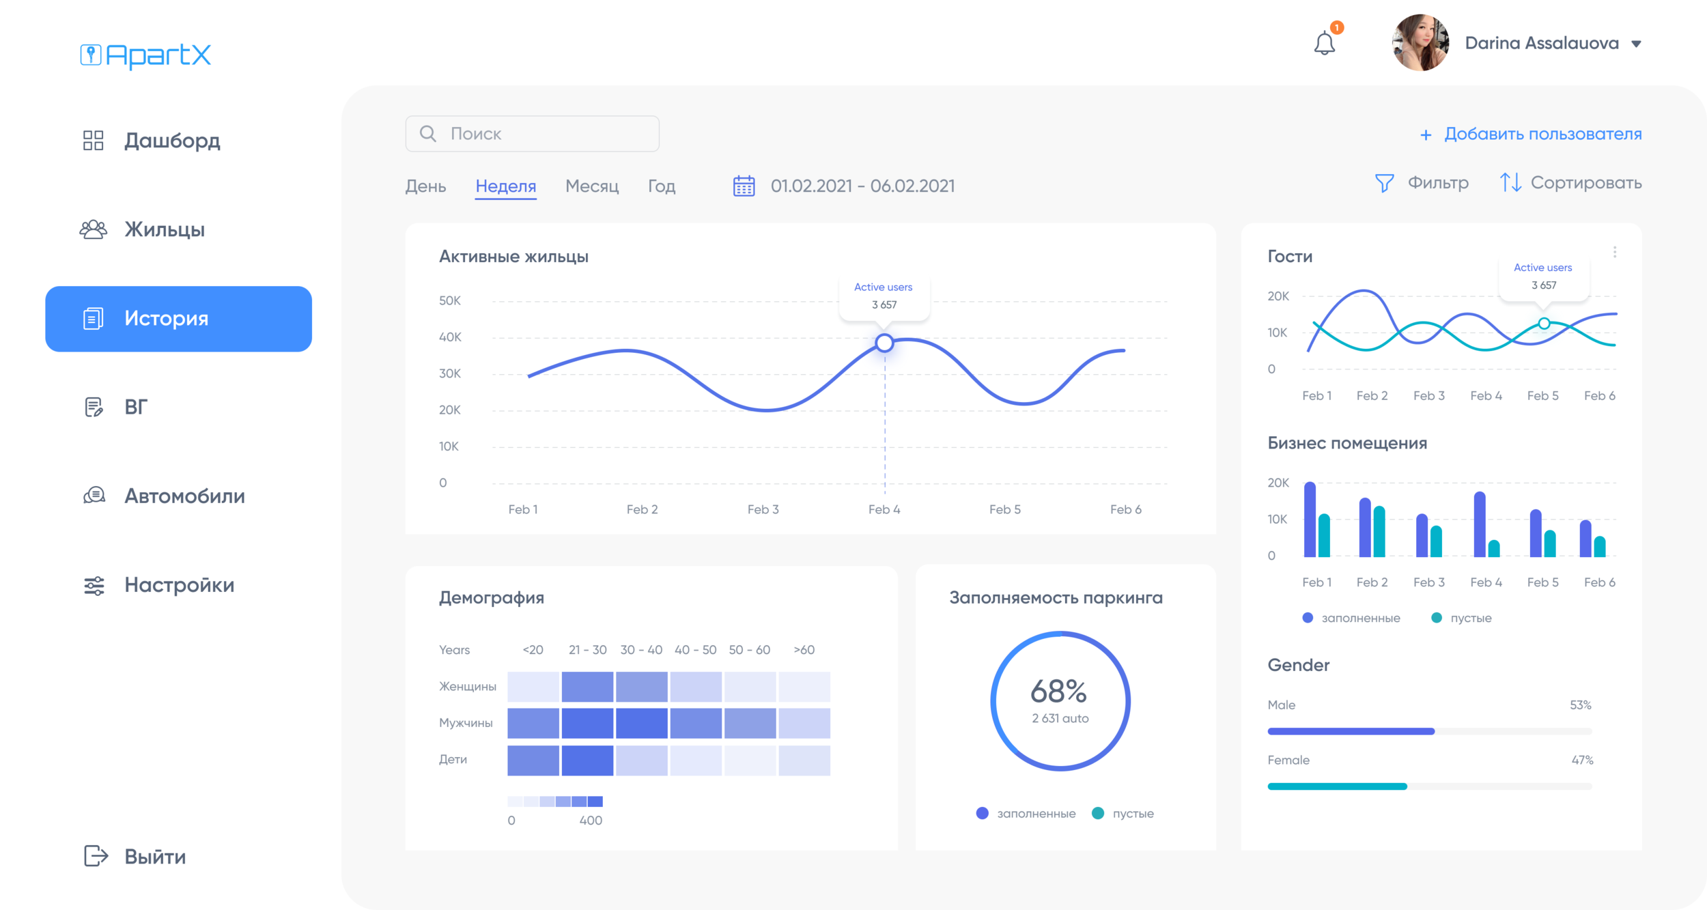
Task: Click the Фильтр funnel icon
Action: click(x=1384, y=183)
